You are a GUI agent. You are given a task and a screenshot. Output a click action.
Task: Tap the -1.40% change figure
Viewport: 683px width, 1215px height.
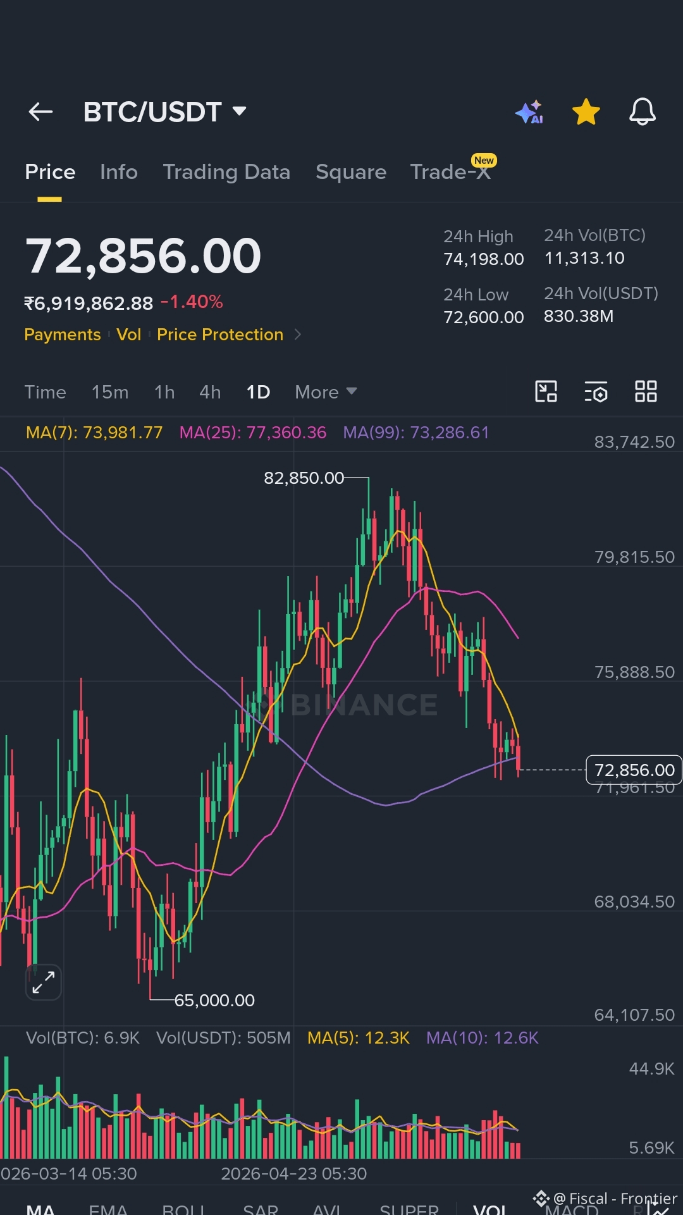[x=192, y=302]
